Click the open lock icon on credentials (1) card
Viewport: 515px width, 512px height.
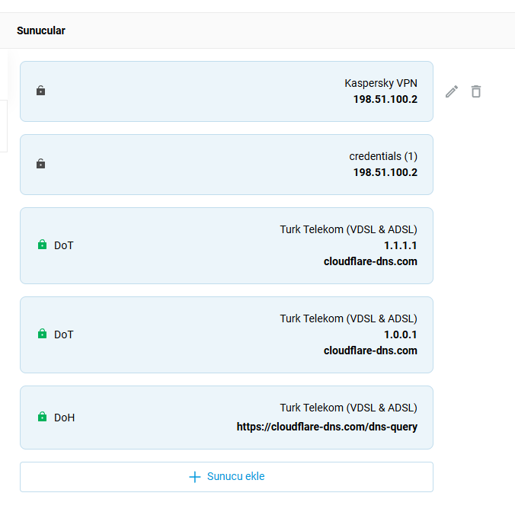pyautogui.click(x=40, y=164)
